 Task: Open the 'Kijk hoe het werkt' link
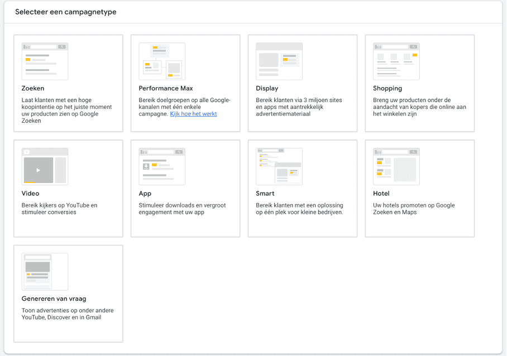(193, 114)
